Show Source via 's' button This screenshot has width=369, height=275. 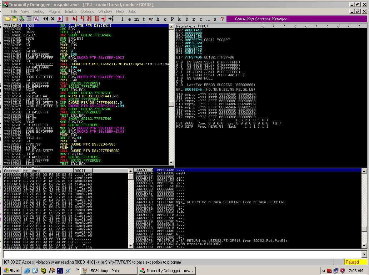pos(215,19)
